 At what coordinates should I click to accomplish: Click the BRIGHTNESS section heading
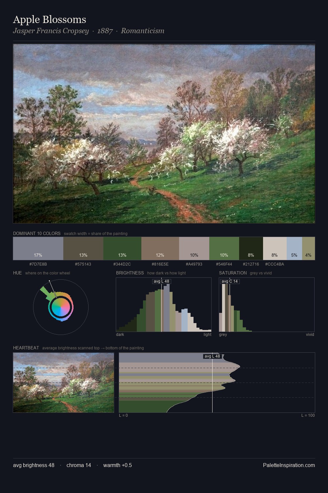coord(130,273)
